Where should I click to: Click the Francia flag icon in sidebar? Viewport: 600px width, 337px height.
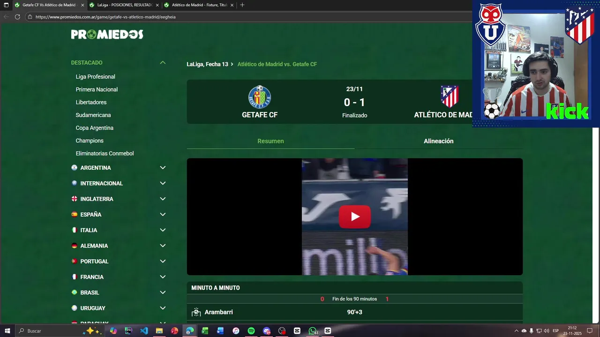[x=74, y=277]
